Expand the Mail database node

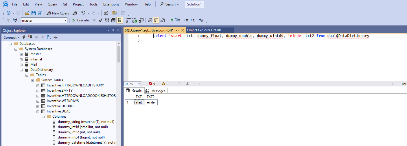[21, 64]
